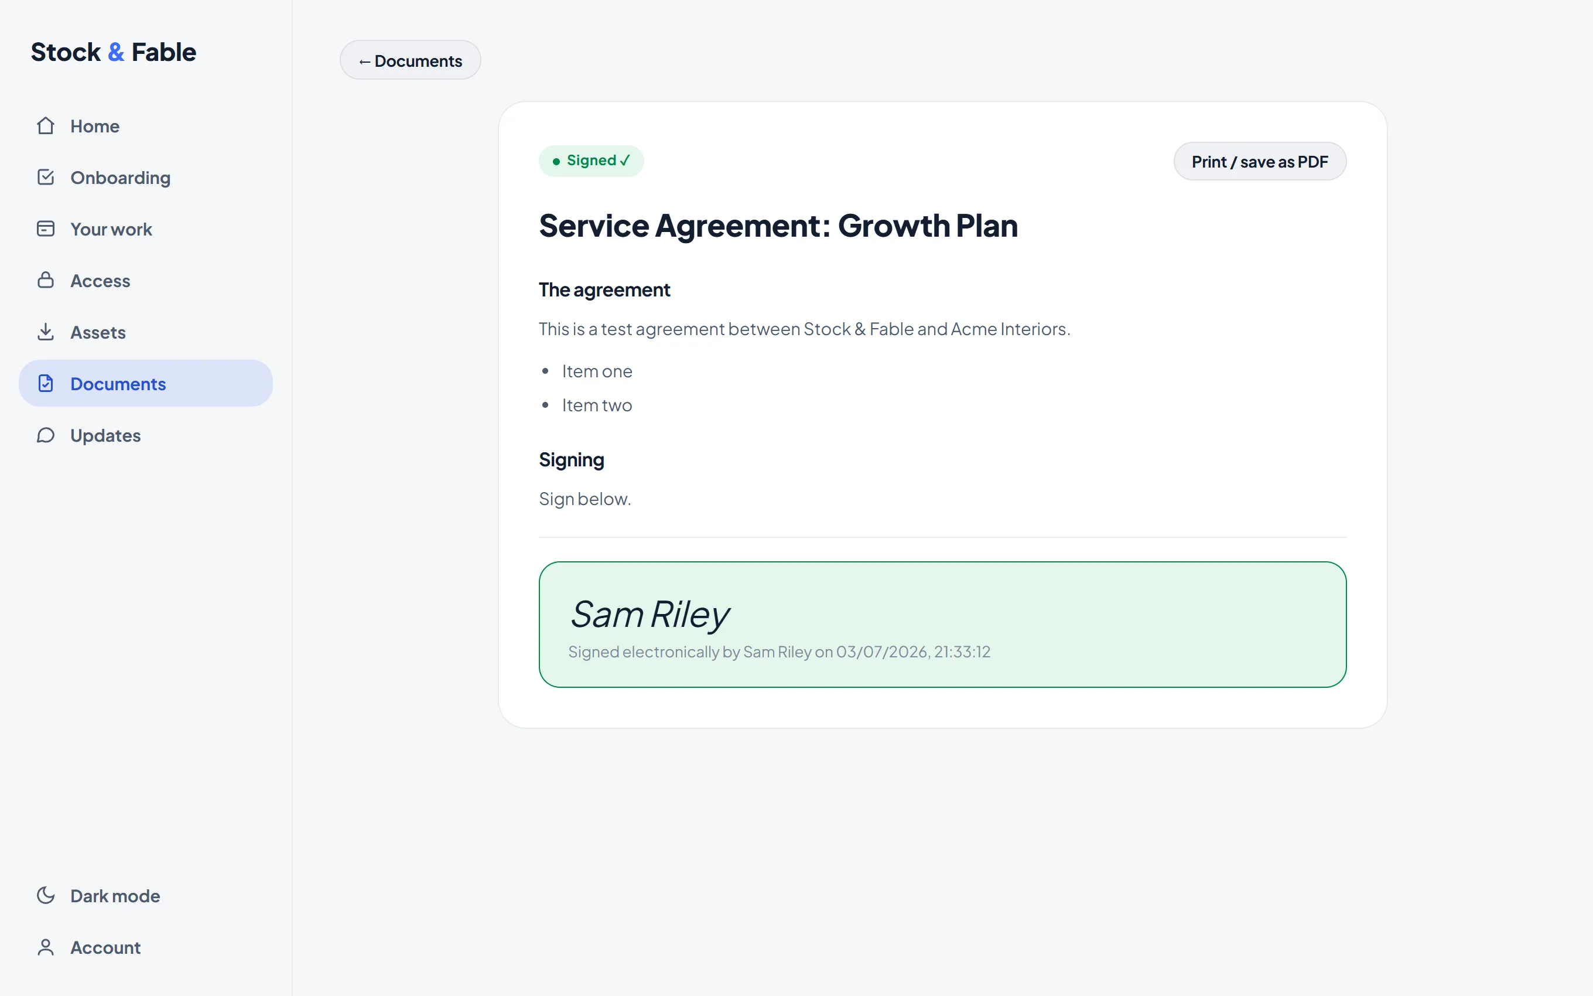This screenshot has height=996, width=1593.
Task: Open Account settings
Action: pyautogui.click(x=145, y=947)
